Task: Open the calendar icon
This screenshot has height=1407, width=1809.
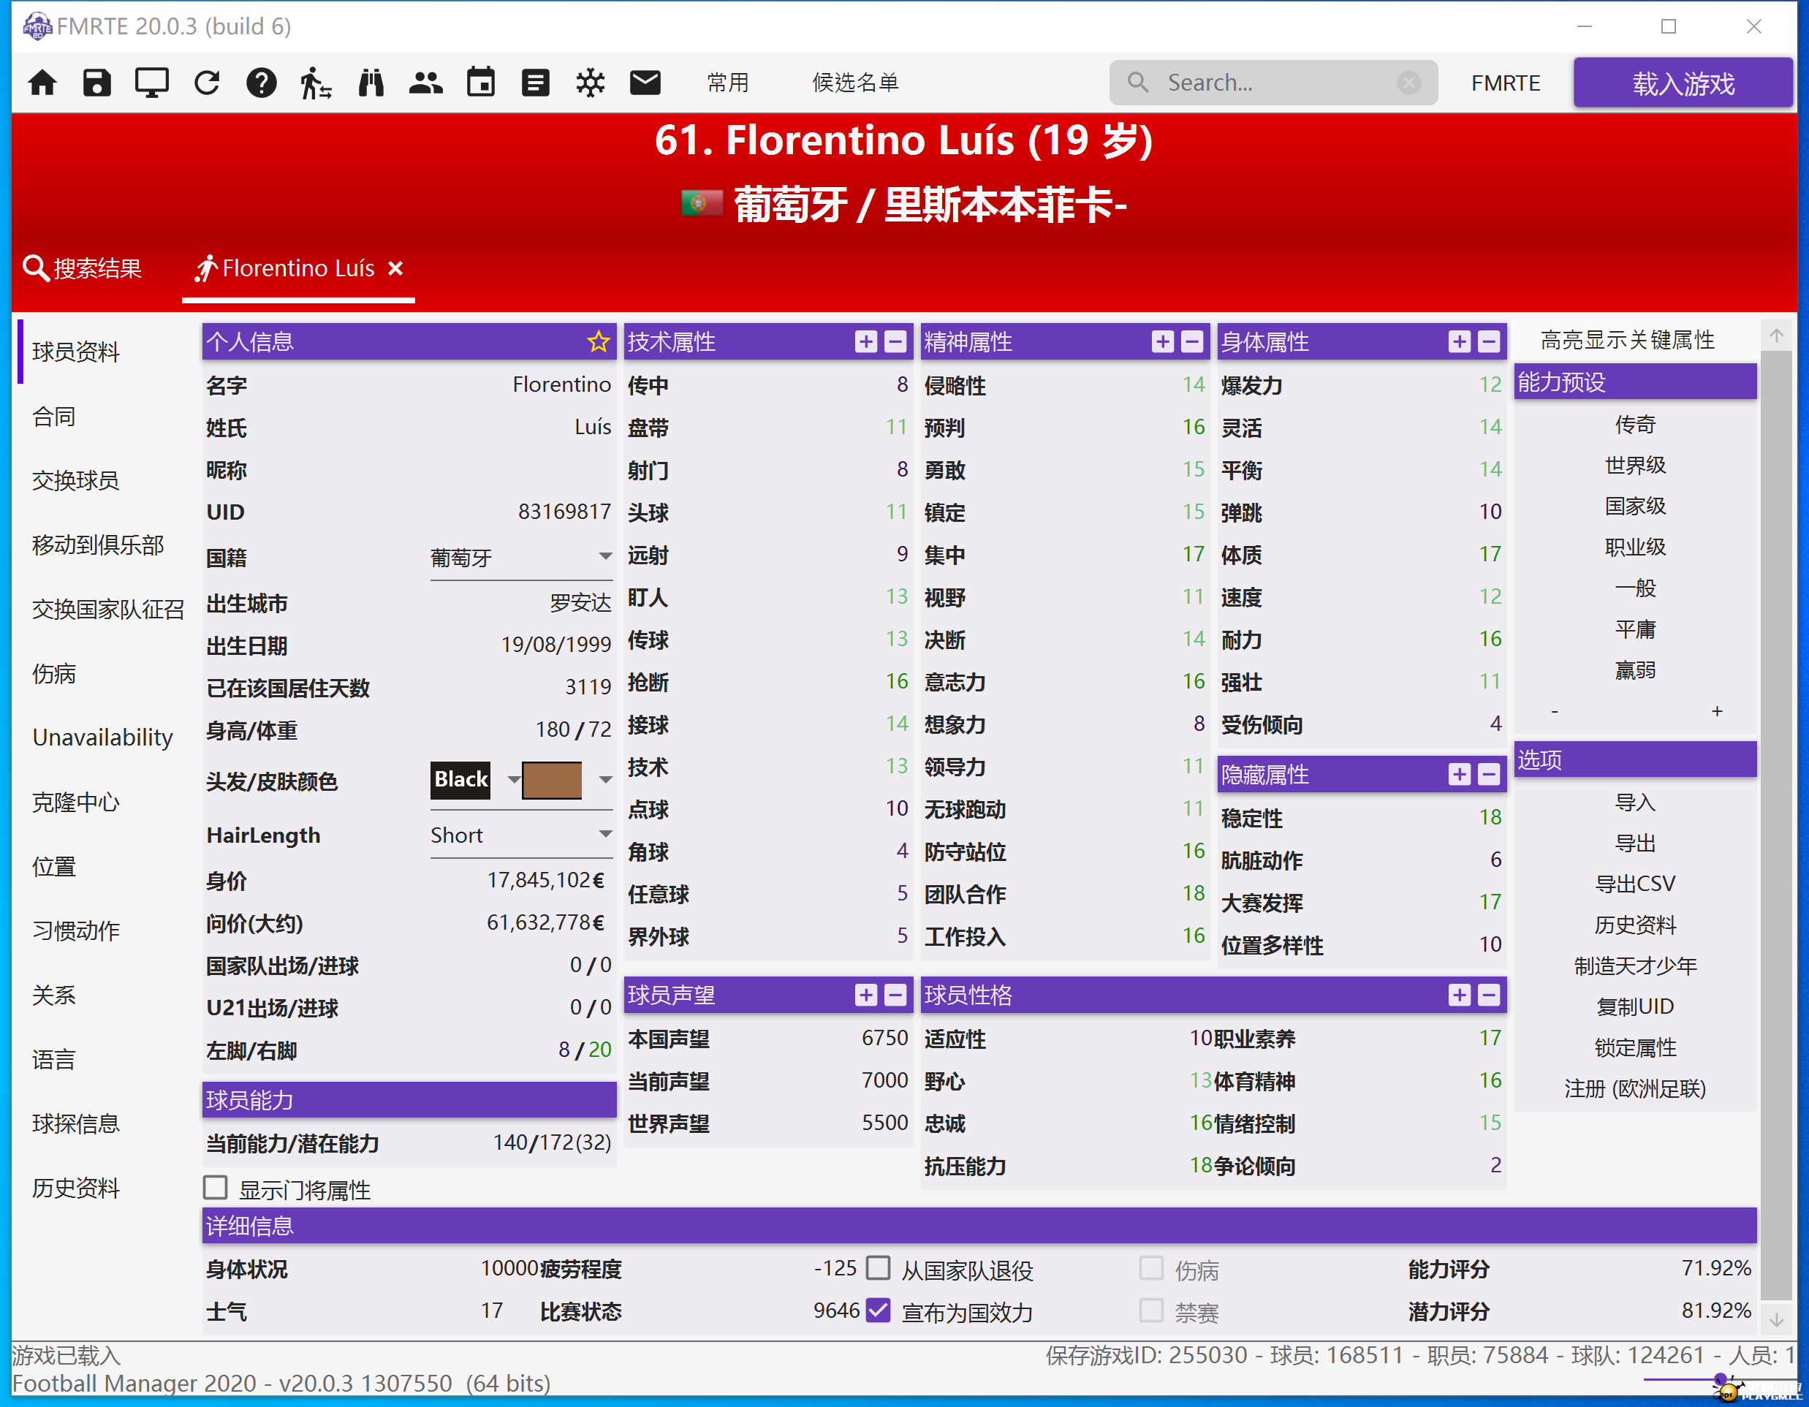Action: 480,83
